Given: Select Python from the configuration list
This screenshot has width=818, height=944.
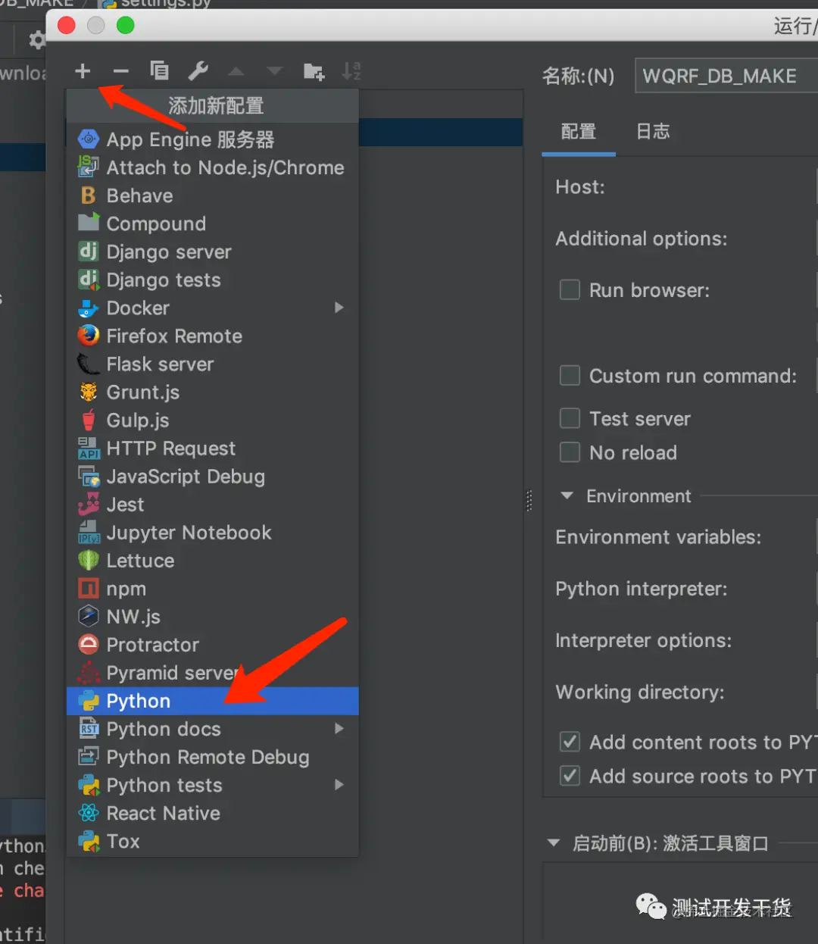Looking at the screenshot, I should pos(213,701).
